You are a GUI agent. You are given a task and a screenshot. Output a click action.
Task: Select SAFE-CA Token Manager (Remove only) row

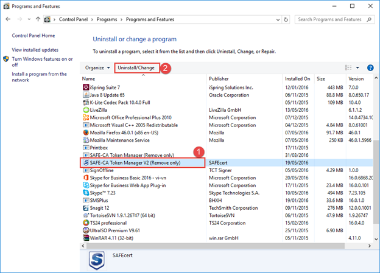point(227,155)
